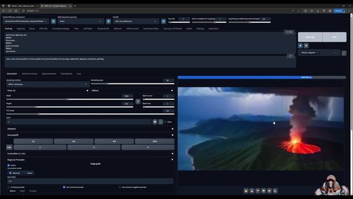353x199 pixels.
Task: Click the Calc button
Action: click(9, 148)
